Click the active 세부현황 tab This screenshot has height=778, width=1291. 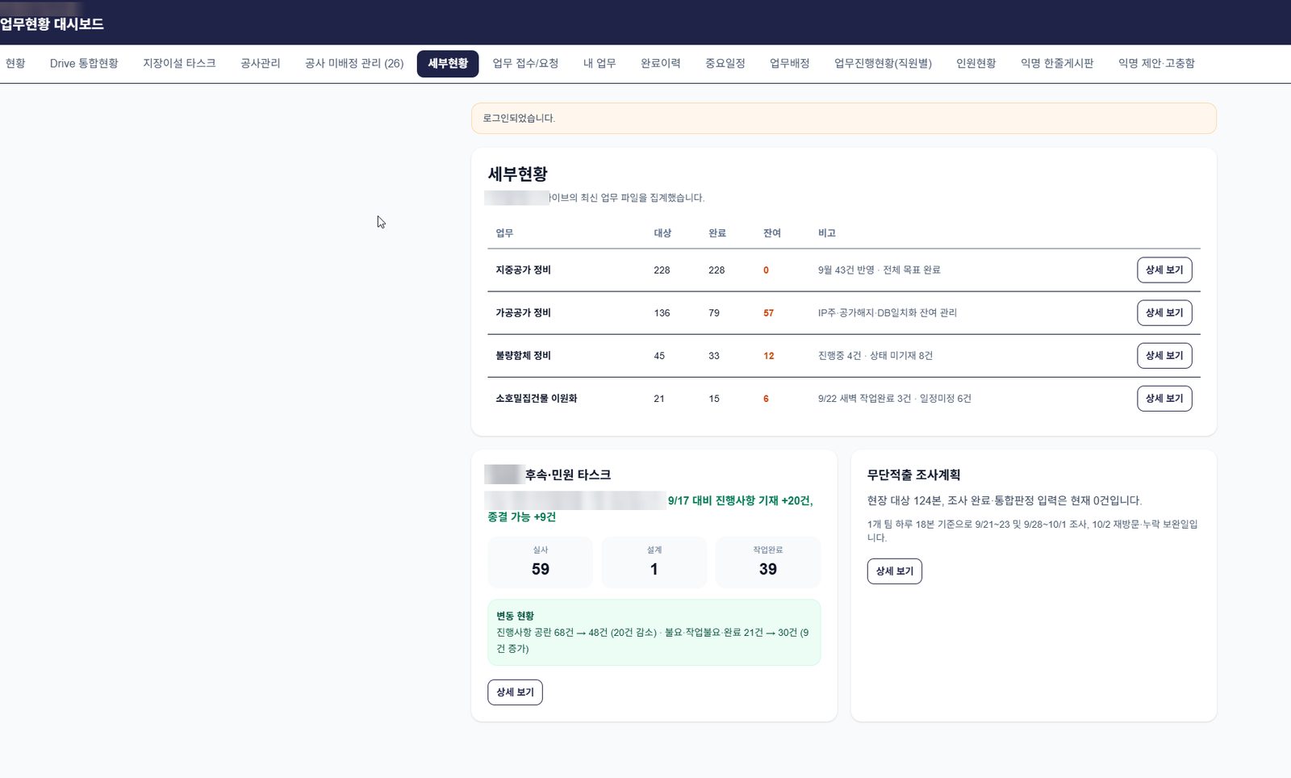coord(448,64)
